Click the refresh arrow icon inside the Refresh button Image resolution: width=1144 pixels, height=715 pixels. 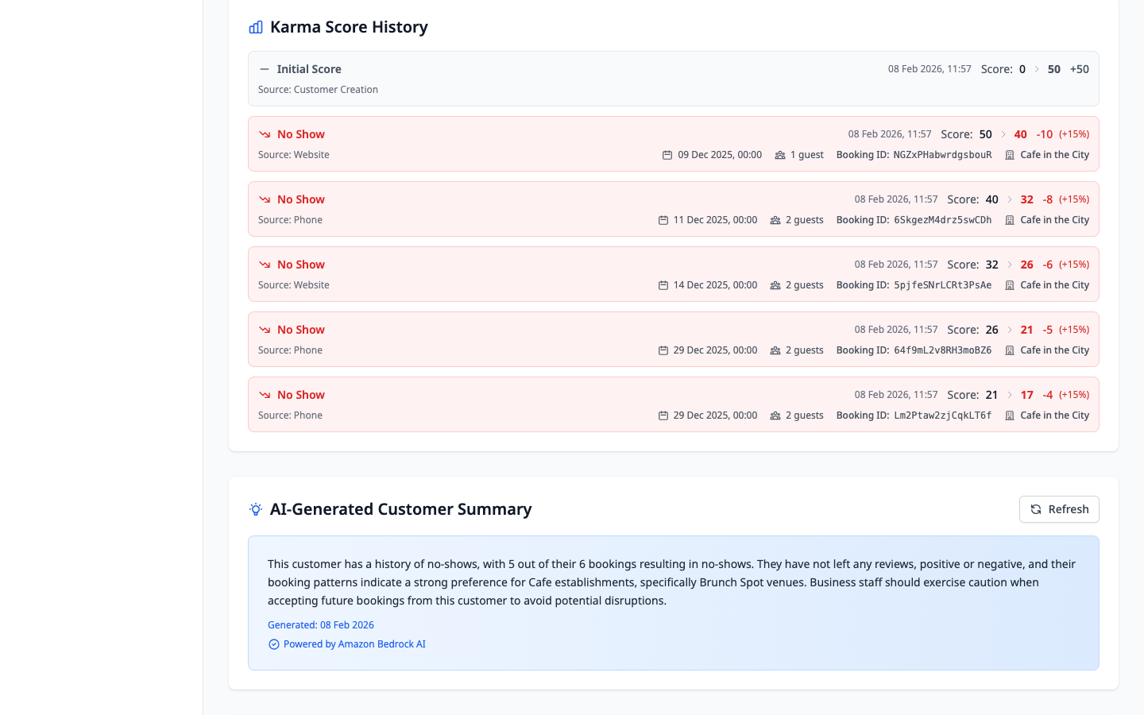point(1036,509)
